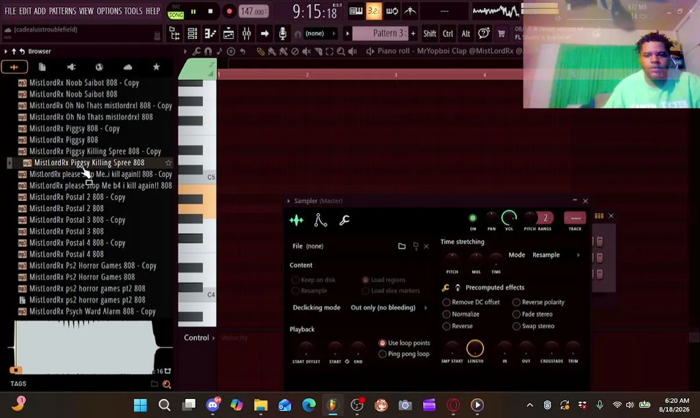Screen dimensions: 700x418
Task: Enable Reverse precomputed effect
Action: 447,326
